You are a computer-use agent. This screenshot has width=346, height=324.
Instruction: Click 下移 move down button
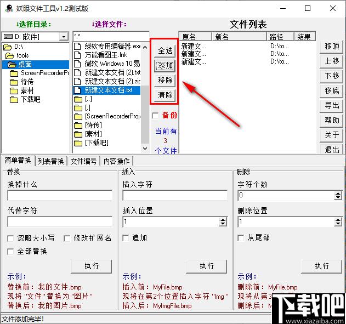(x=331, y=76)
